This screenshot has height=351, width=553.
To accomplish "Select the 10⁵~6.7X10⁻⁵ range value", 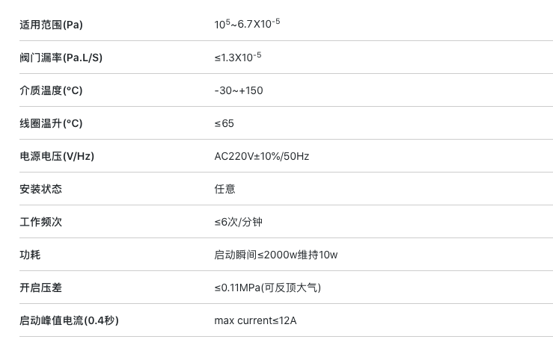I will 247,24.
